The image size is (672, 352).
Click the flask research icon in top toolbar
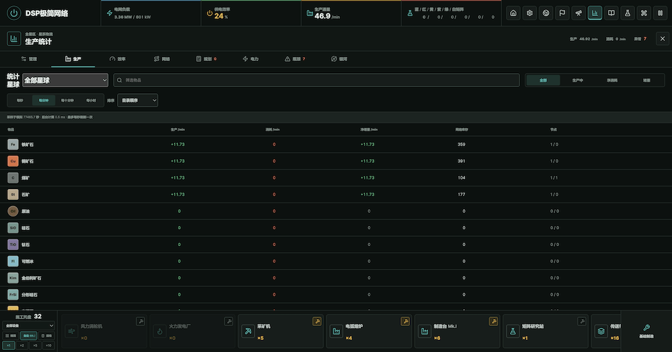pyautogui.click(x=628, y=13)
